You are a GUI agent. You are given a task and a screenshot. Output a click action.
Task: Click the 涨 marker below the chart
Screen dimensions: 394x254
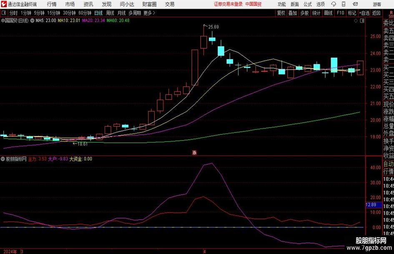point(194,152)
